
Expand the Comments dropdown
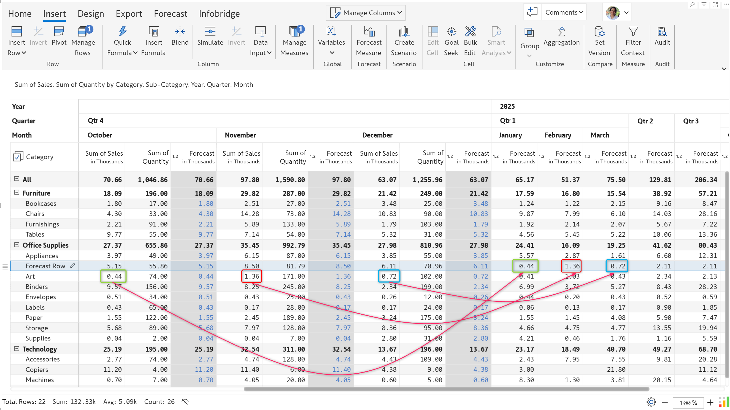(x=564, y=12)
